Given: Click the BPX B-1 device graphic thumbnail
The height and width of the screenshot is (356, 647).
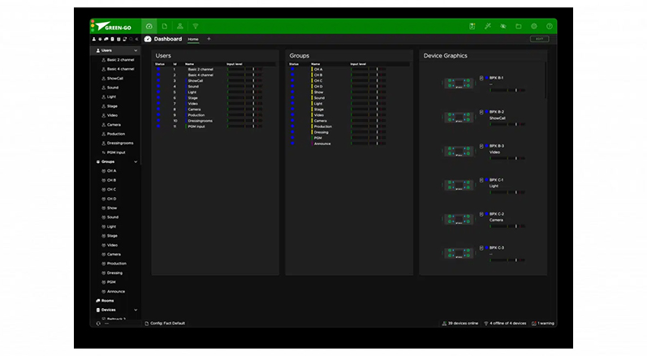Looking at the screenshot, I should pyautogui.click(x=459, y=84).
